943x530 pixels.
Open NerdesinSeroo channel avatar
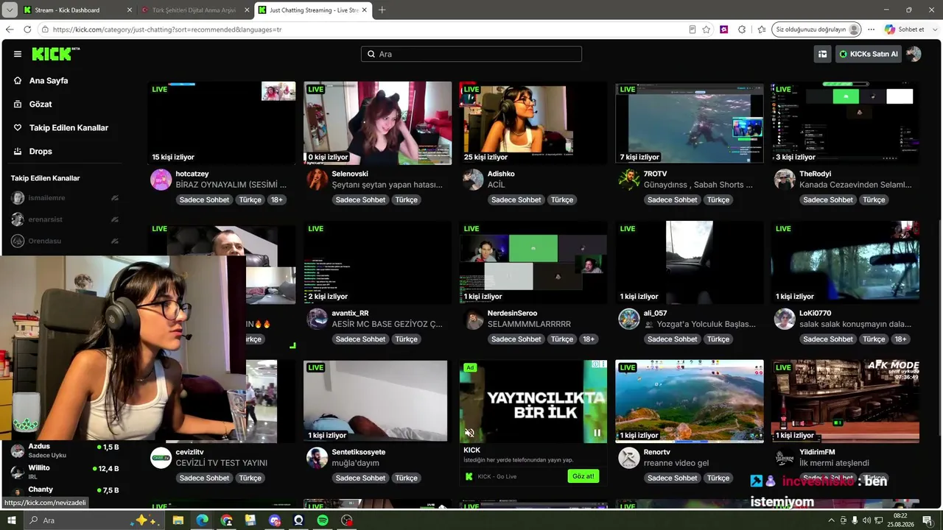[473, 319]
